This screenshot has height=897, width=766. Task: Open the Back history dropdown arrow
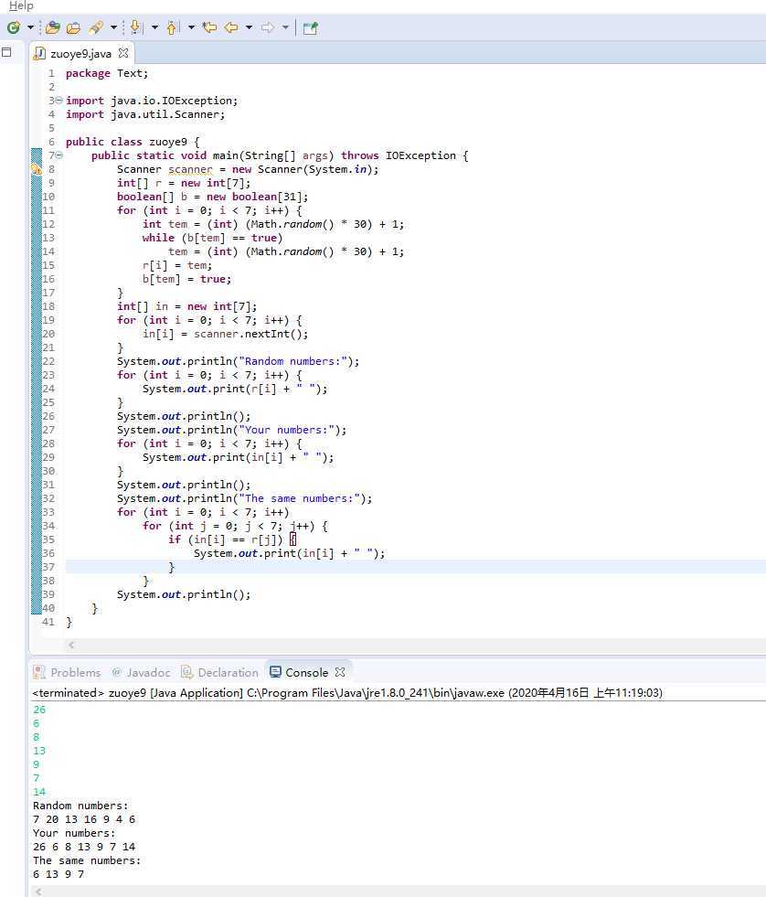pyautogui.click(x=249, y=27)
